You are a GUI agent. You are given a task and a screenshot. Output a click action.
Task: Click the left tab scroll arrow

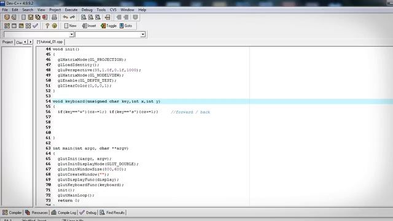coord(25,42)
